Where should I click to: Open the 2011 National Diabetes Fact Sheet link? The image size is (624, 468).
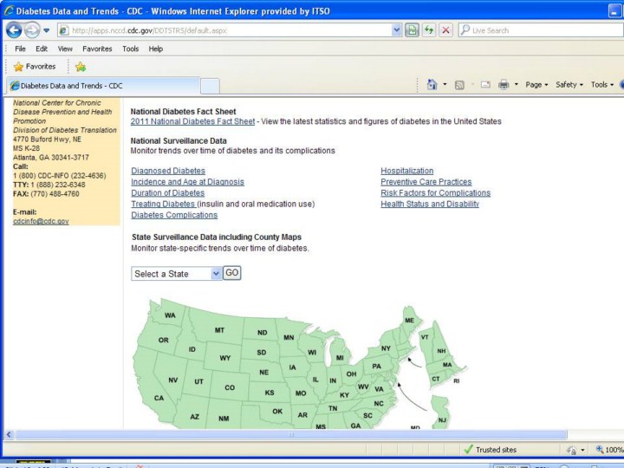click(192, 121)
